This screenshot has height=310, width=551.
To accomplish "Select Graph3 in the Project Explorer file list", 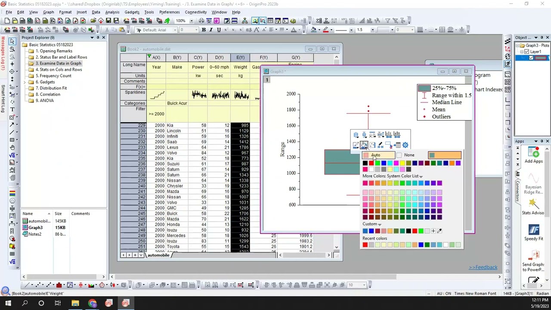I will coord(35,228).
